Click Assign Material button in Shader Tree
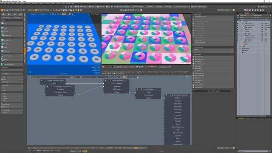This screenshot has height=153, width=272. (261, 15)
